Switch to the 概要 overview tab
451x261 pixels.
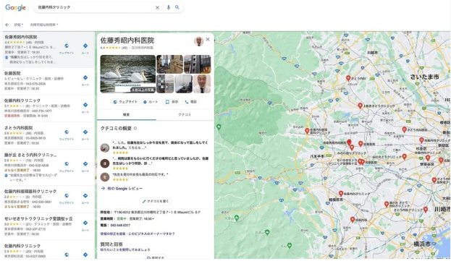click(126, 114)
